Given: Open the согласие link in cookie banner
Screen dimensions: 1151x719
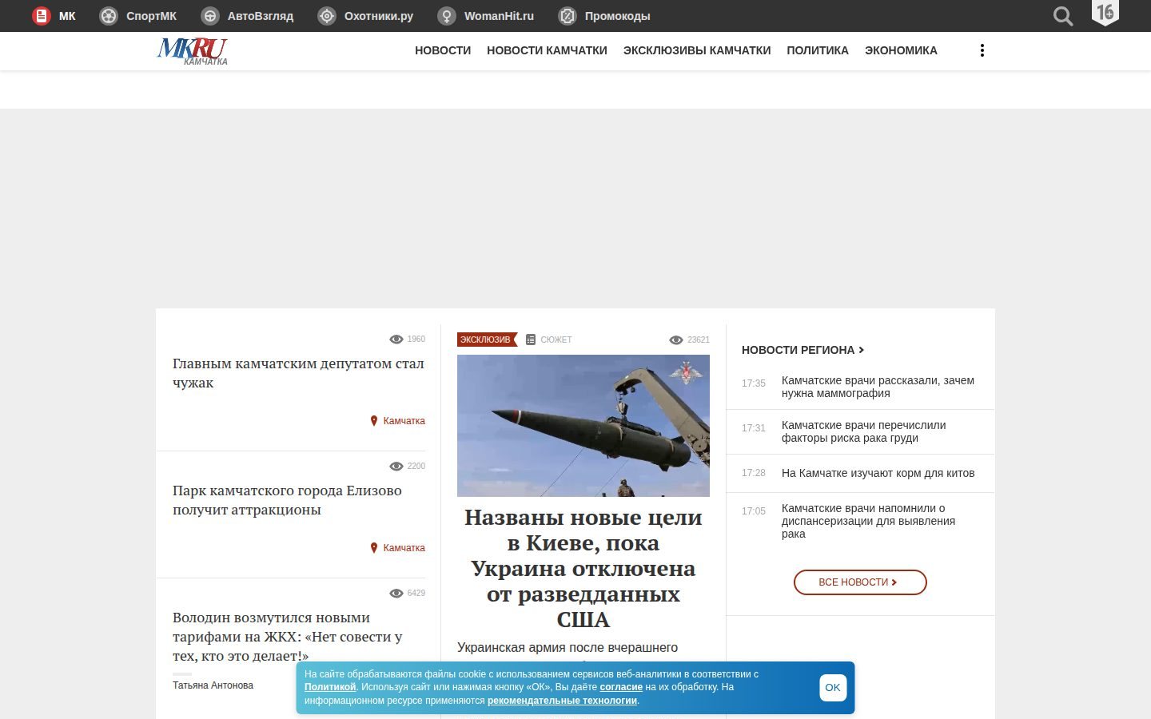Looking at the screenshot, I should 621,687.
